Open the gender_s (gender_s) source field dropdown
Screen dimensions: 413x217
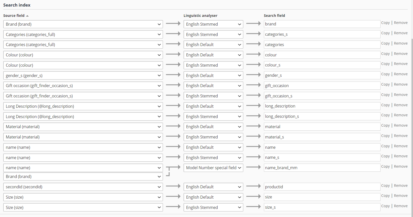point(83,76)
